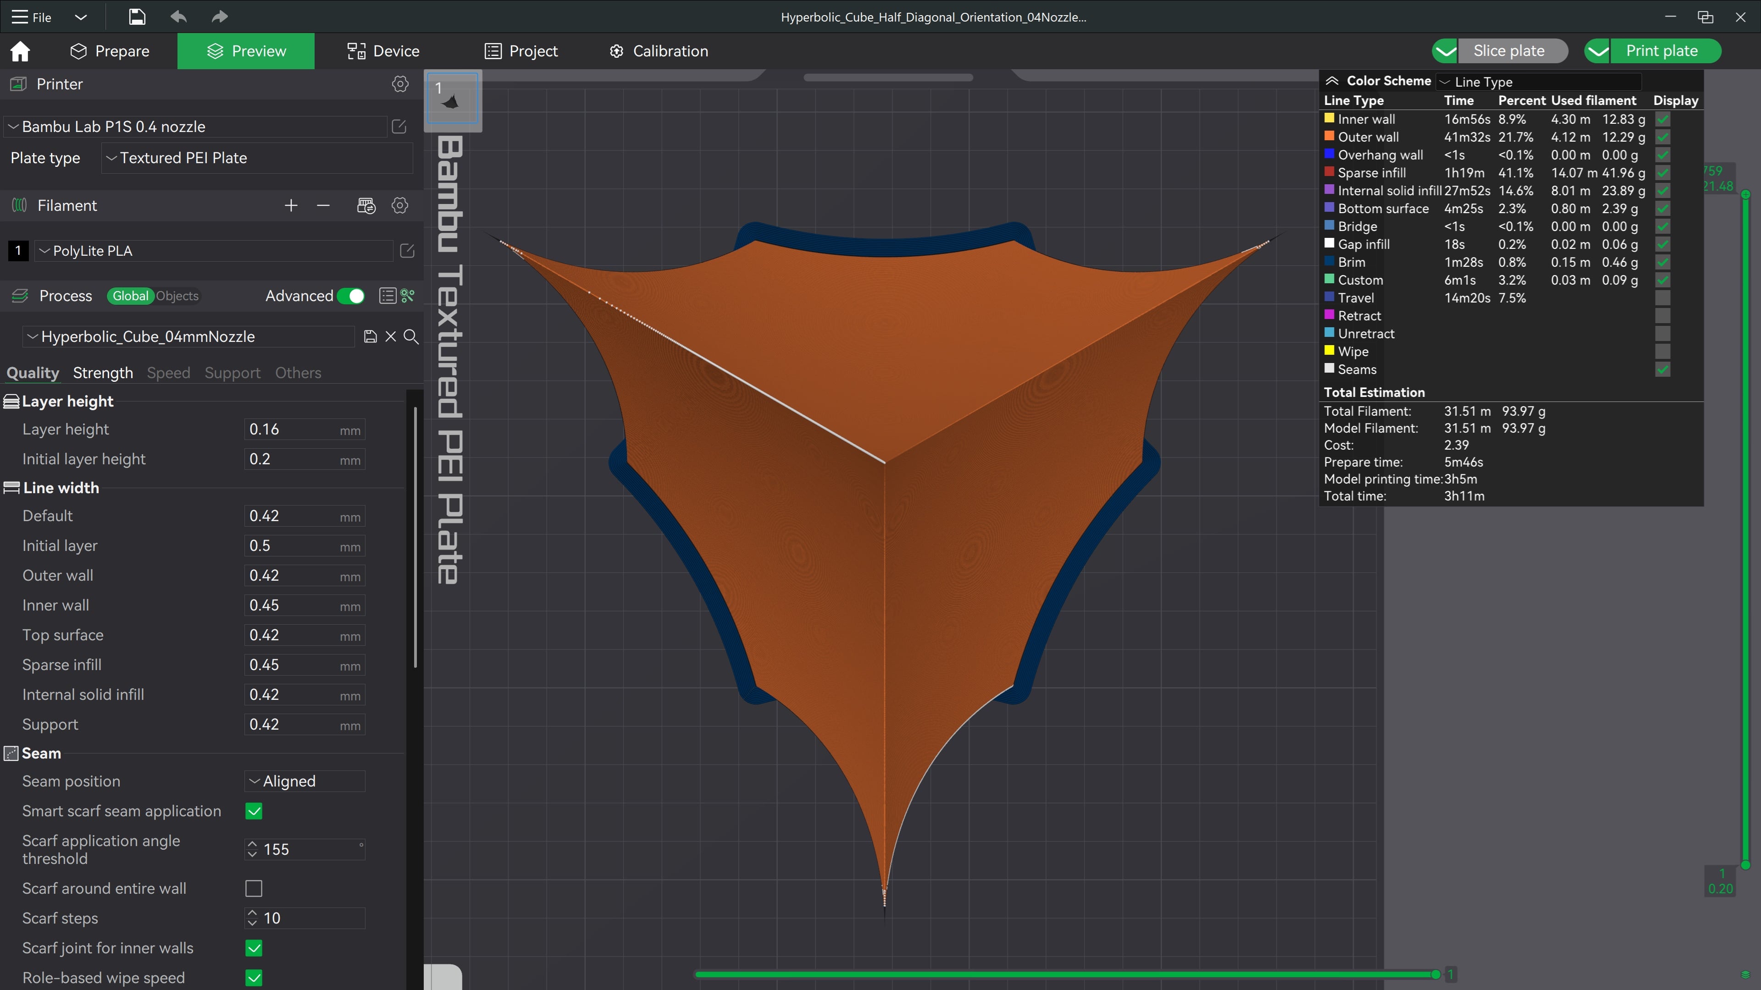Image resolution: width=1761 pixels, height=990 pixels.
Task: Open the Strength settings tab
Action: point(103,373)
